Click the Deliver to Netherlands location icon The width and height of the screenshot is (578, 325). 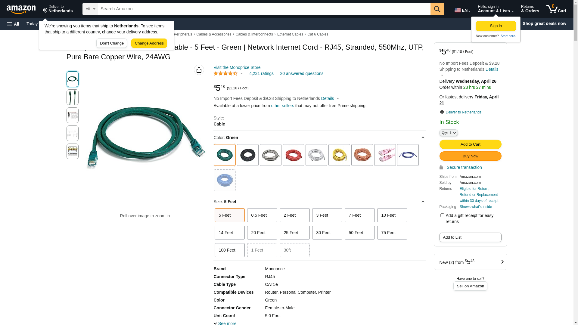click(45, 11)
